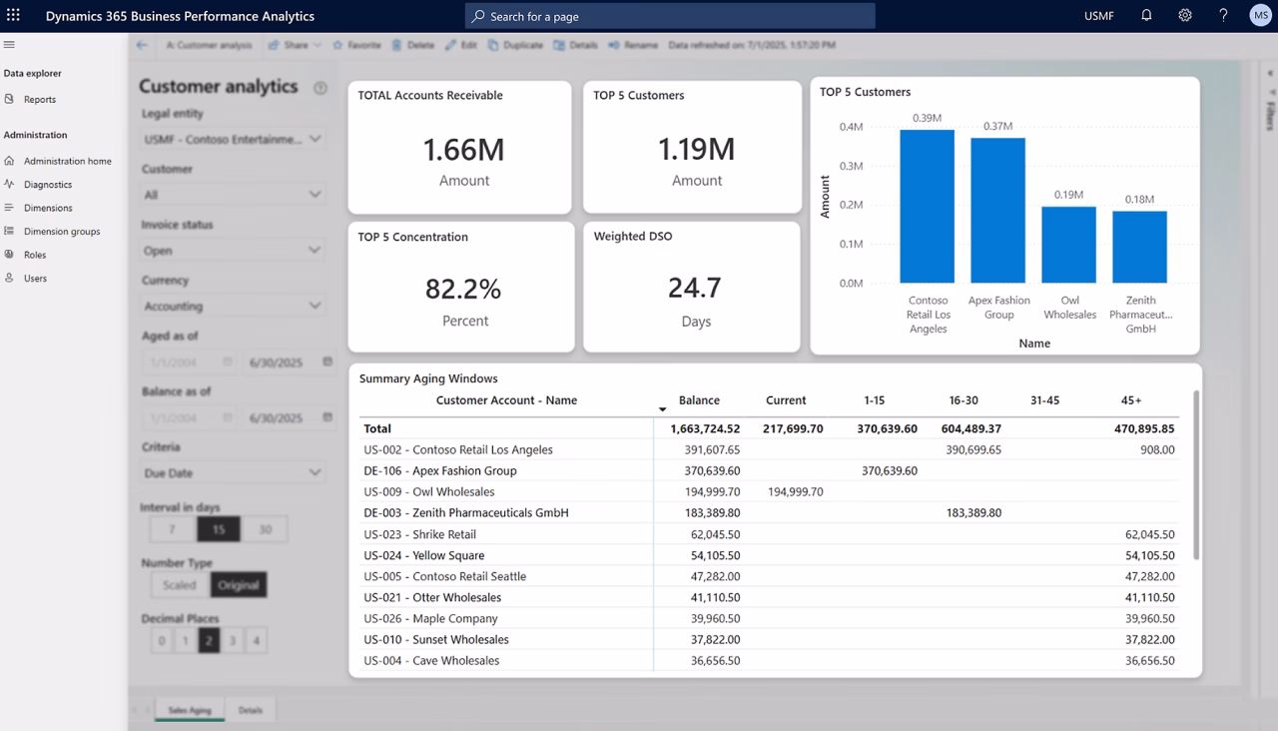Expand the Filters pane arrow
This screenshot has height=731, width=1278.
click(x=1270, y=73)
